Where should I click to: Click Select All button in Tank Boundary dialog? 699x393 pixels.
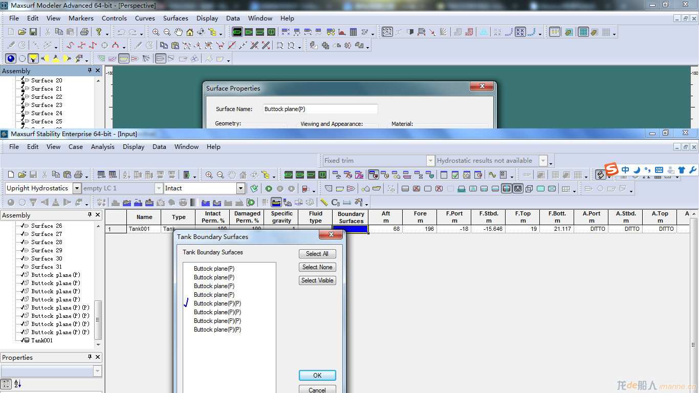[x=317, y=254]
